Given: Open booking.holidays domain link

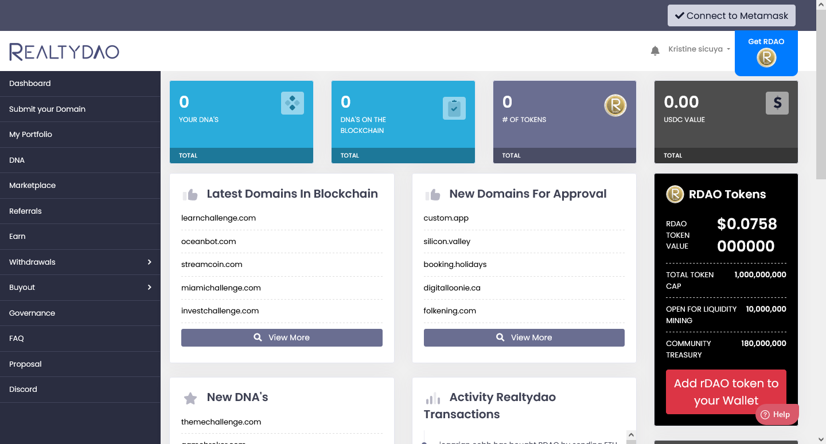Looking at the screenshot, I should 455,265.
